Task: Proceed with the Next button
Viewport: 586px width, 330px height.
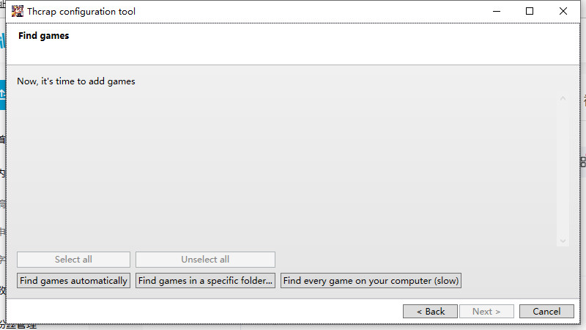Action: 486,312
